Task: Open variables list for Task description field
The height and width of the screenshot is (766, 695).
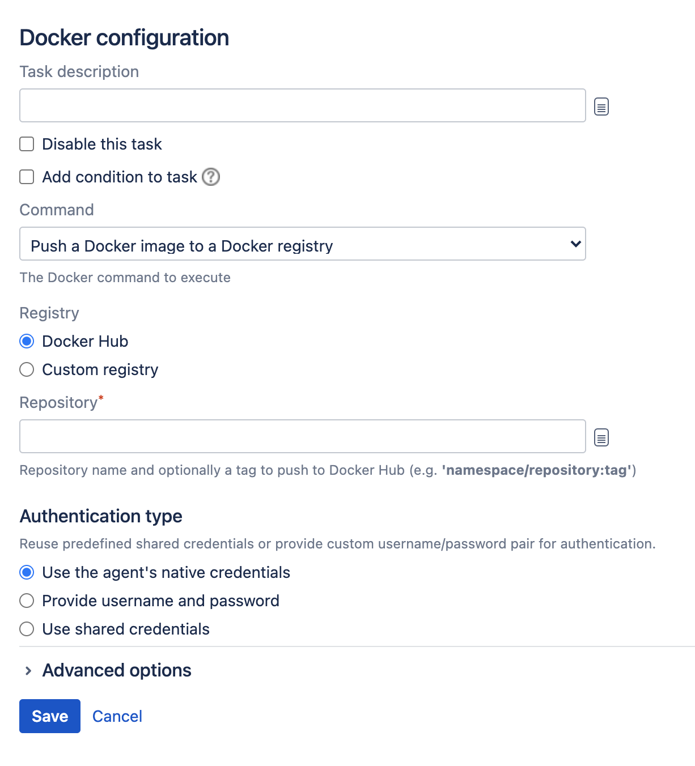Action: [x=601, y=106]
